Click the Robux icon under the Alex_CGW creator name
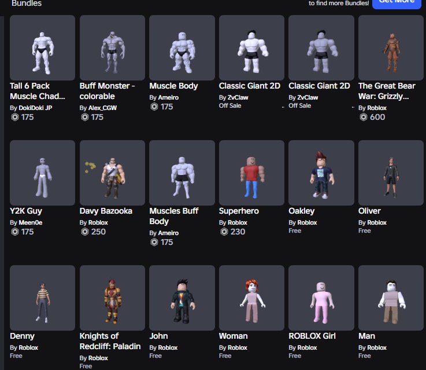The image size is (426, 370). 85,117
